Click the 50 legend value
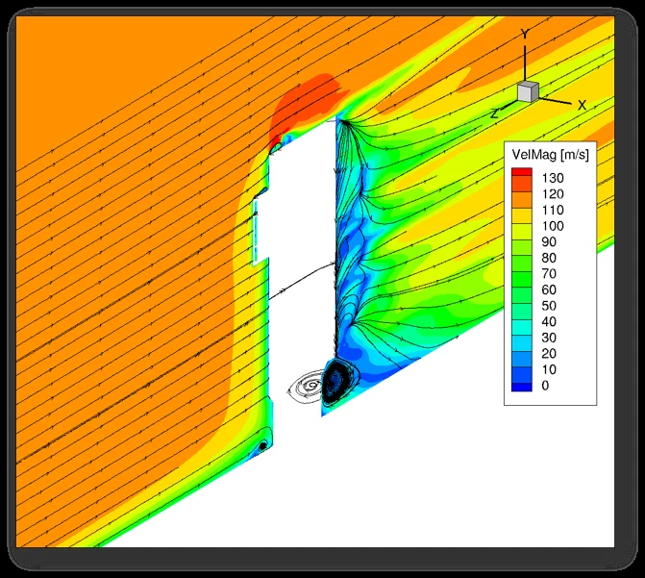The height and width of the screenshot is (578, 645). (549, 306)
